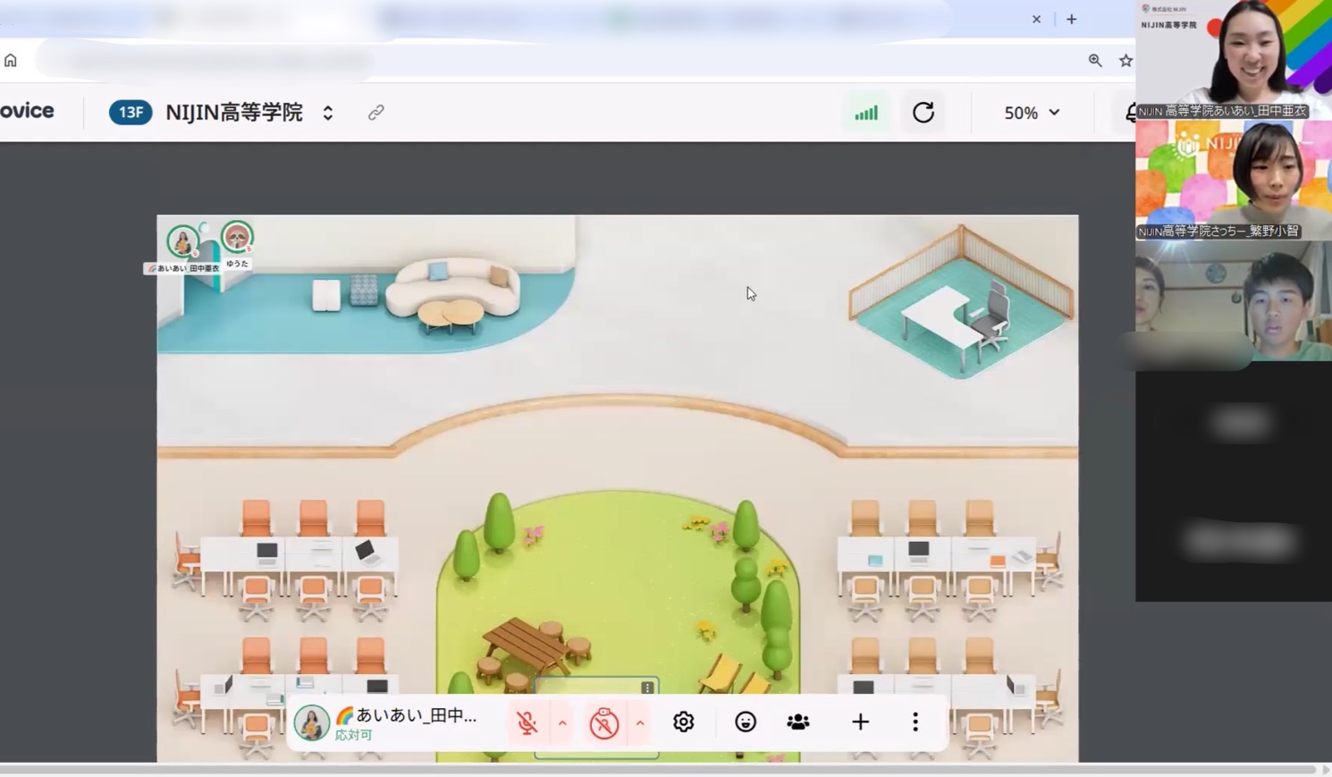Switch floor using NIJIN高等学院 selector
Viewport: 1332px width, 777px height.
tap(328, 113)
